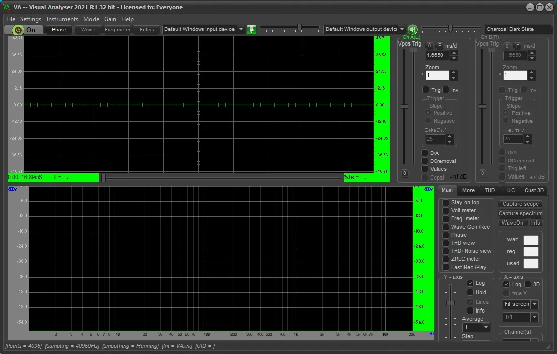Click the Info button next to WaveOn
Image resolution: width=557 pixels, height=354 pixels.
[x=535, y=223]
